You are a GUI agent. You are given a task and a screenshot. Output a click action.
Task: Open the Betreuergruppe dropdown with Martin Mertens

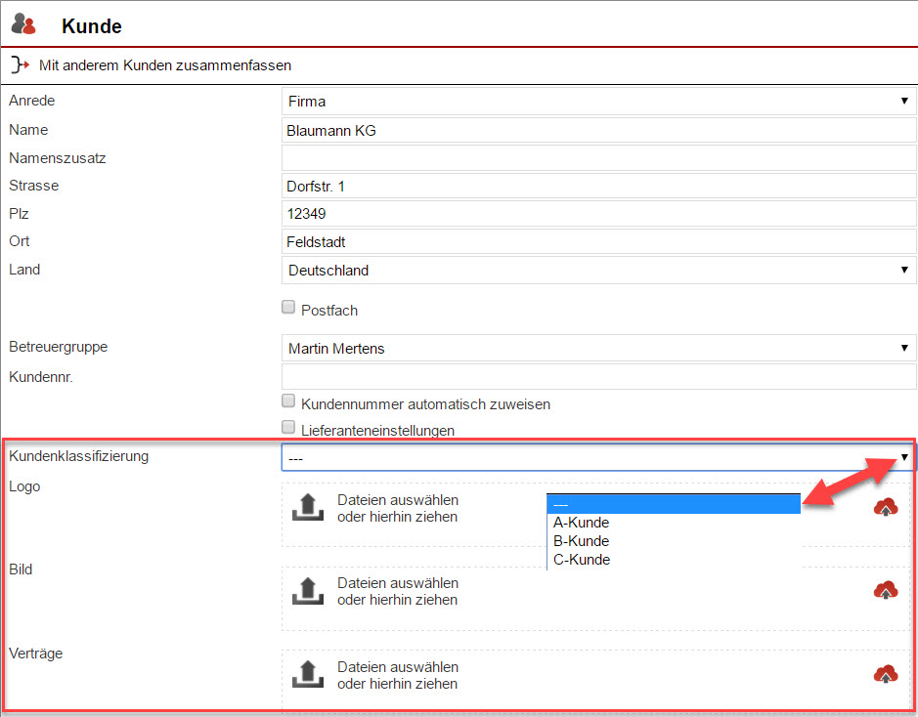(598, 348)
